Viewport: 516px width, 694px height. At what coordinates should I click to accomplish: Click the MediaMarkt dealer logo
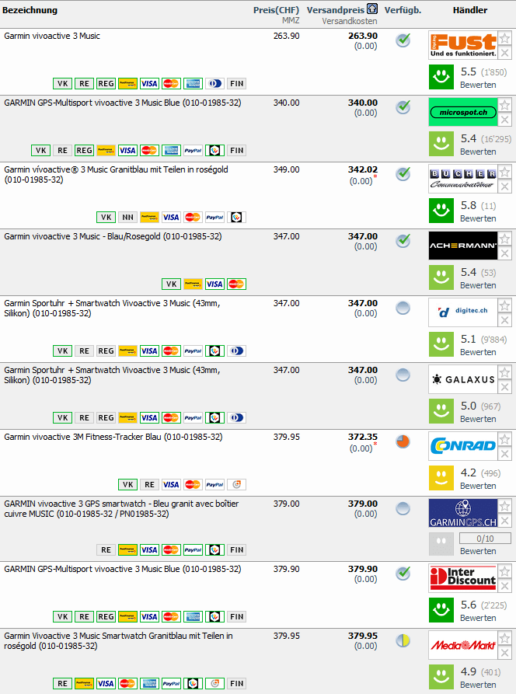click(x=462, y=645)
